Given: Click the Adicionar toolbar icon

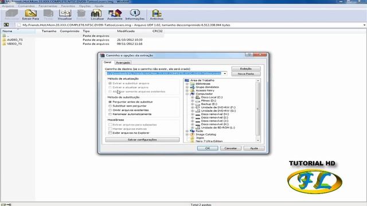Looking at the screenshot, I should click(11, 14).
